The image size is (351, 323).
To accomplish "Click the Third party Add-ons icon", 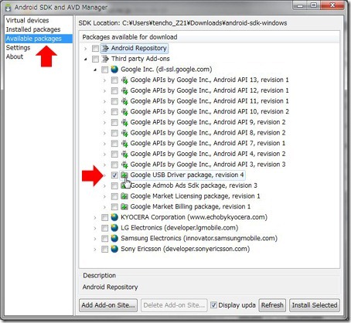I will [105, 59].
